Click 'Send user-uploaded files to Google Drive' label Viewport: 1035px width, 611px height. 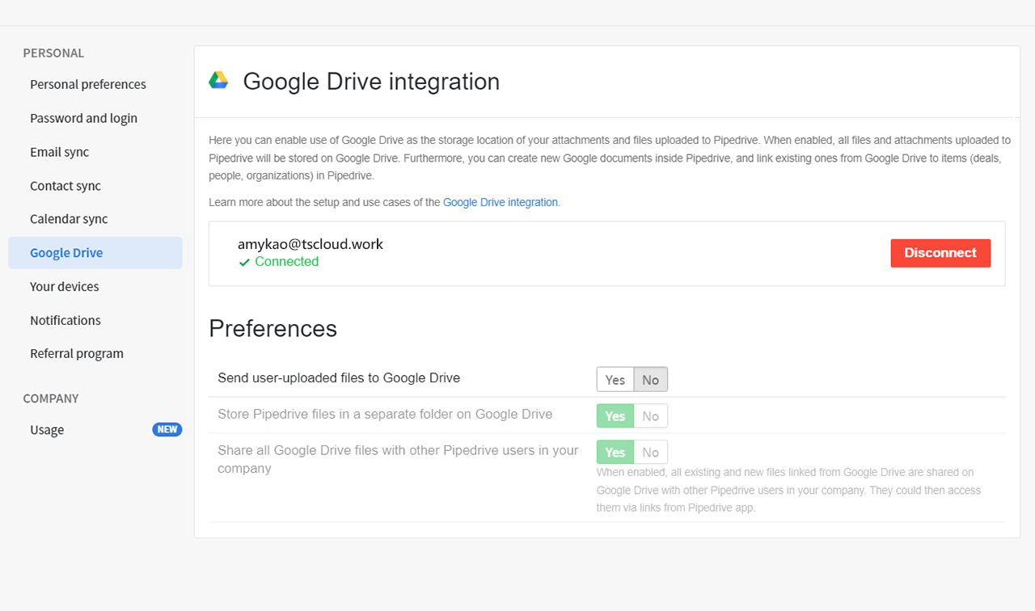(x=339, y=377)
